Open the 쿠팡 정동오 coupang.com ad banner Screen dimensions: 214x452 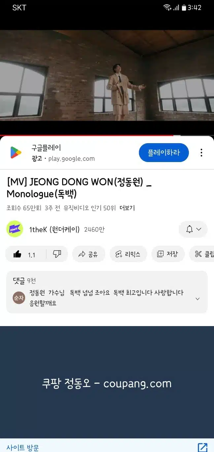tap(107, 383)
